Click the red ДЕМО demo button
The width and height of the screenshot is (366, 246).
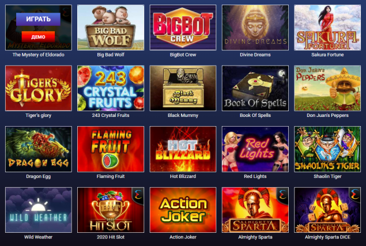[38, 37]
